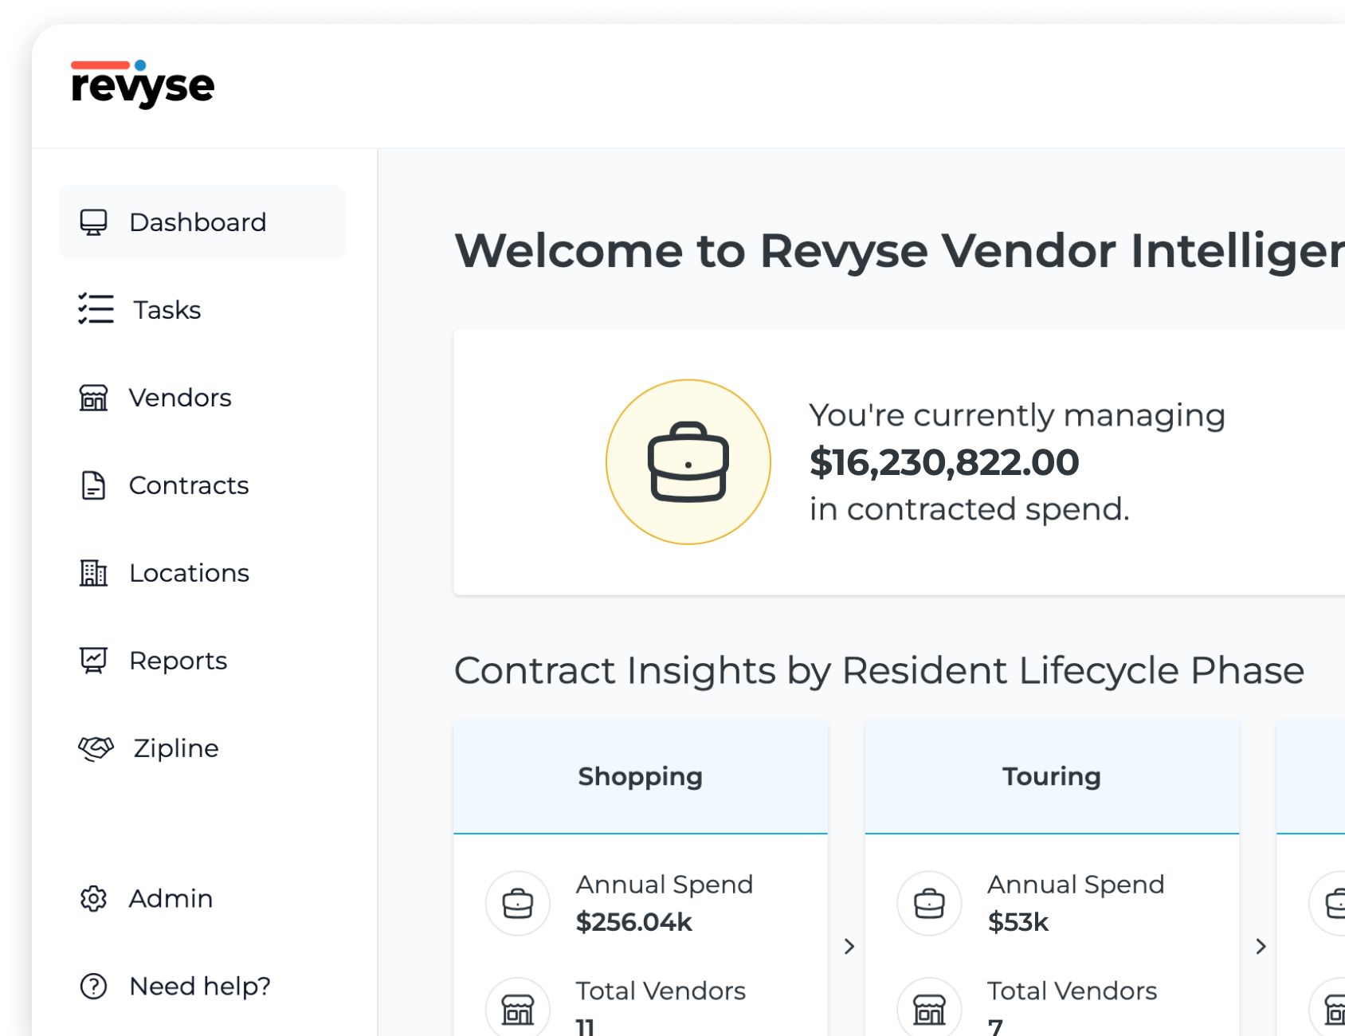Open the Dashboard menu item
Screen dimensions: 1345x1036
click(x=202, y=222)
